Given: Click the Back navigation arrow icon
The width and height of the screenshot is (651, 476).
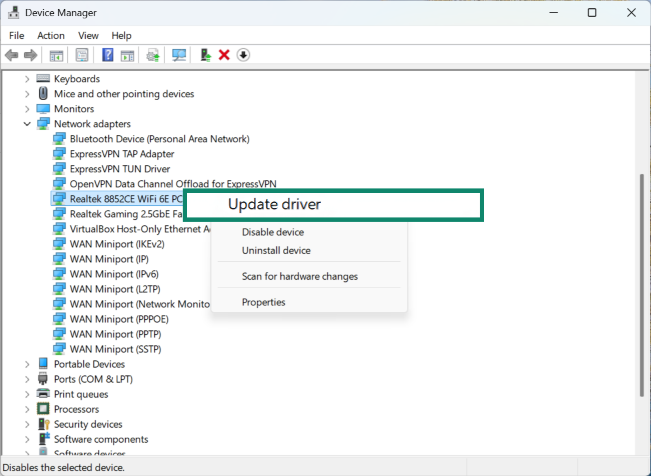Looking at the screenshot, I should tap(11, 55).
